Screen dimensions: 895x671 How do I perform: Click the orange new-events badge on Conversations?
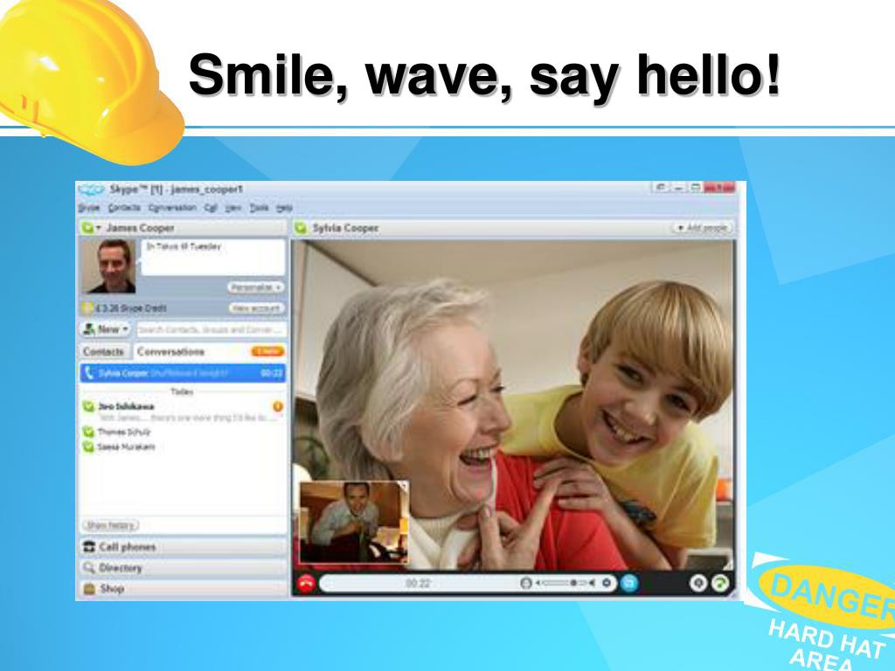point(267,351)
